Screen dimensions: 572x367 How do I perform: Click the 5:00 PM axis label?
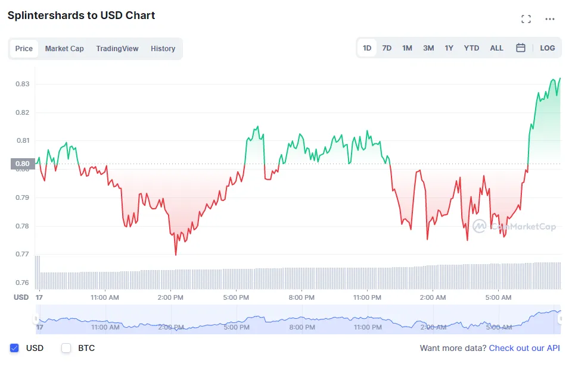pos(236,297)
